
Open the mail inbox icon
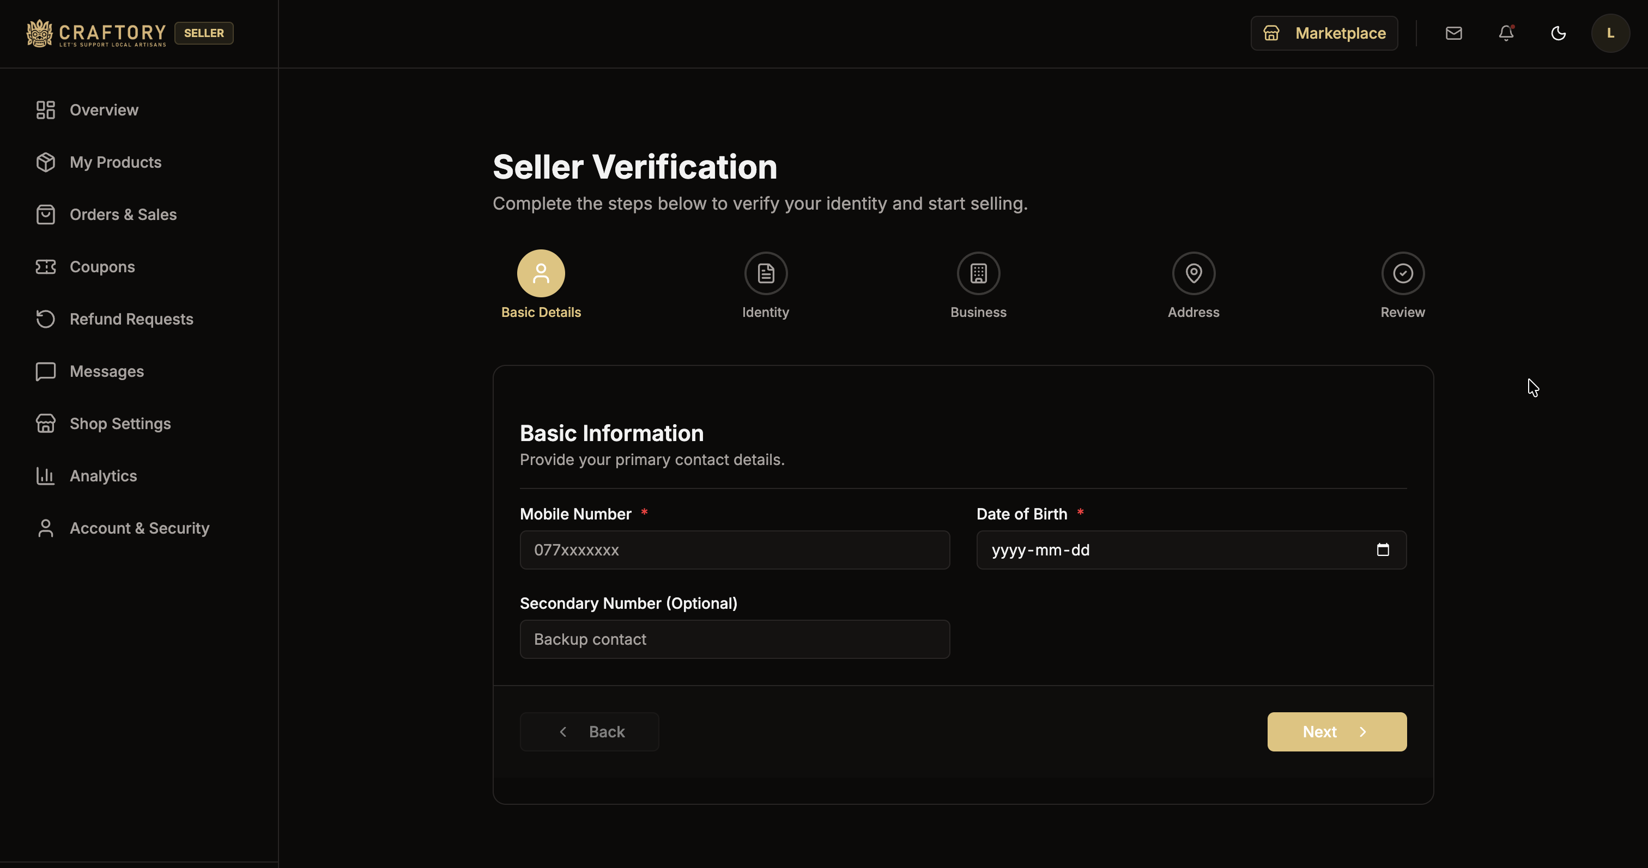point(1454,33)
